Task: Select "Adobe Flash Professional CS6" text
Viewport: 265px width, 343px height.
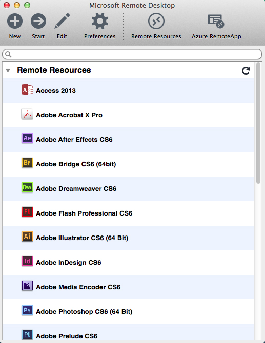Action: pos(84,213)
